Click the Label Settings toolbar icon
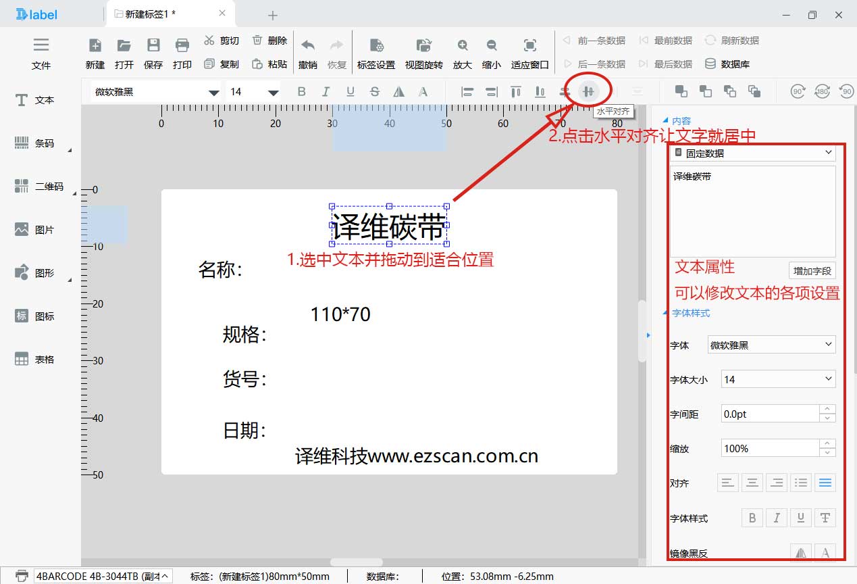This screenshot has height=584, width=857. point(375,53)
